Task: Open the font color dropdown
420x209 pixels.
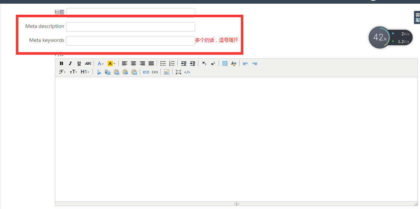Action: point(100,64)
